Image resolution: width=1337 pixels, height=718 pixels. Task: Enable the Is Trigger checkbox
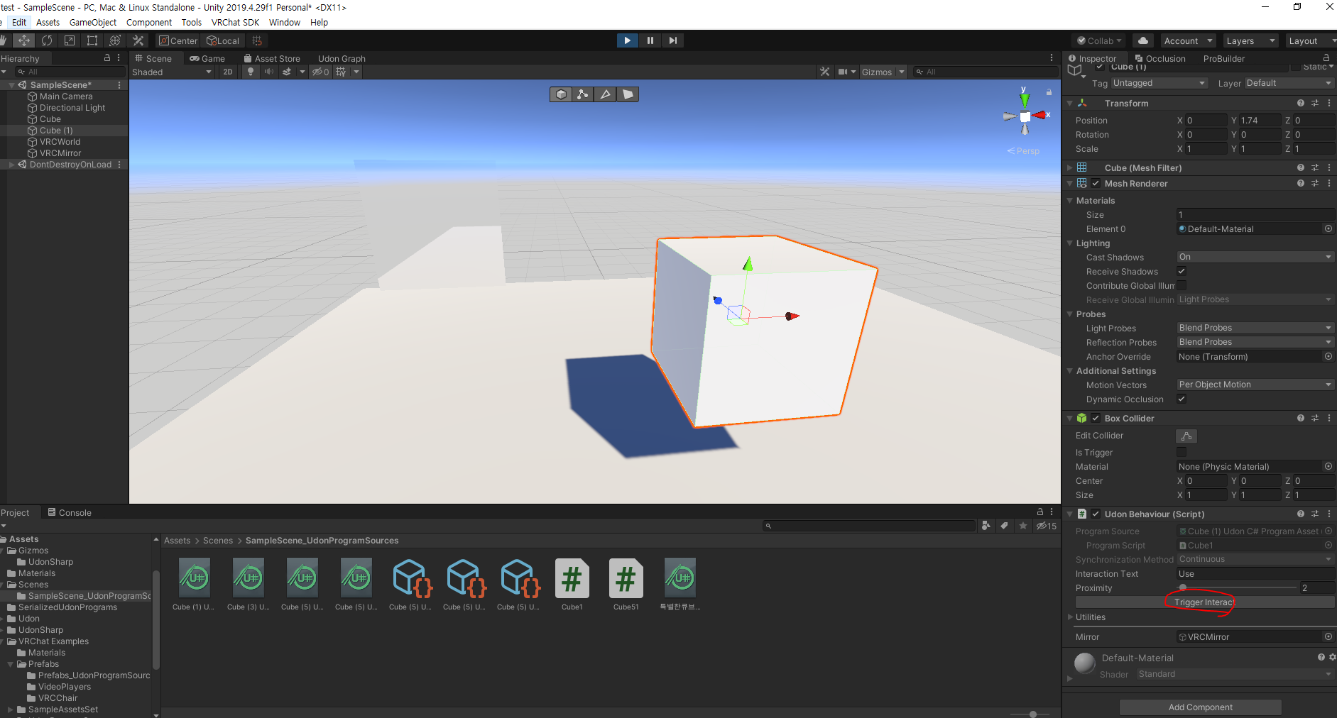tap(1182, 452)
